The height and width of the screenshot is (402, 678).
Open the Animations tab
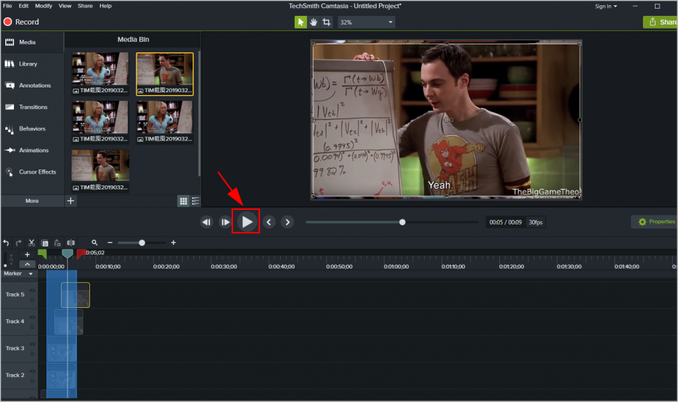click(32, 150)
